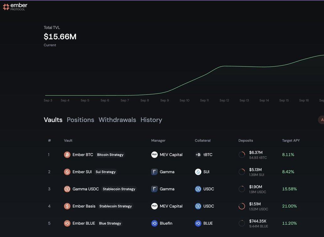Click Gamma logo in Ember SUI row
Screen dimensions: 324x237
pos(154,172)
